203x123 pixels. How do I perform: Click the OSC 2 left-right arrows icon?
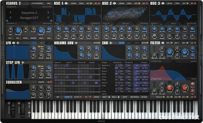(x=114, y=3)
